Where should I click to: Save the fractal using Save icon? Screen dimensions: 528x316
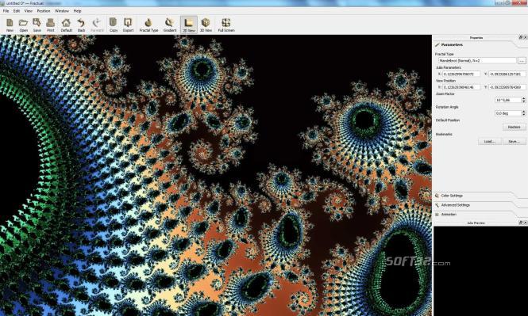pos(37,25)
